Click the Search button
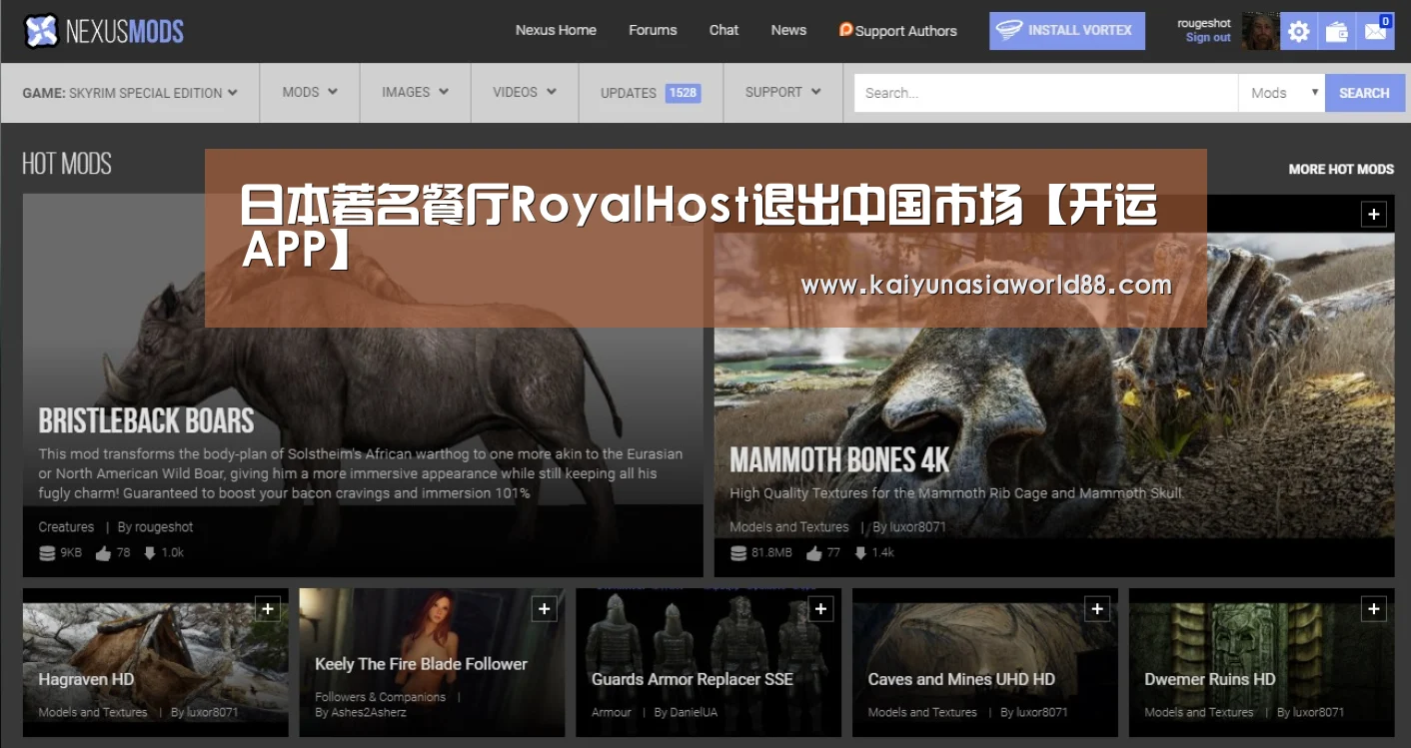Image resolution: width=1411 pixels, height=748 pixels. pyautogui.click(x=1364, y=93)
